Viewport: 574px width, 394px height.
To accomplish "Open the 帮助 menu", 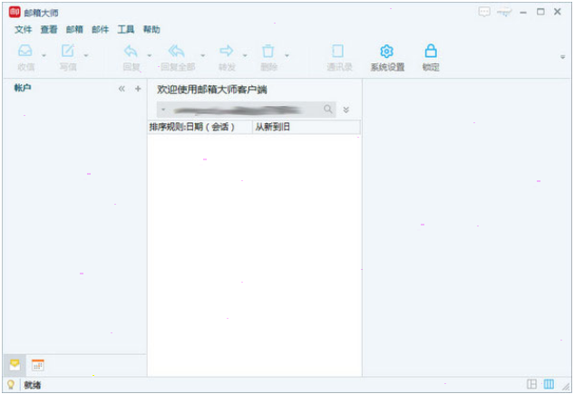I will (x=151, y=30).
